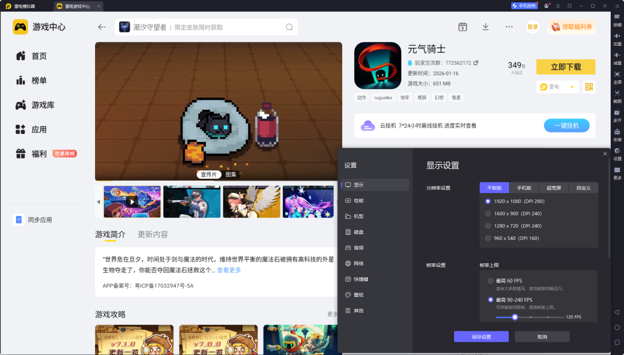Collapse the right sidebar with double chevron
This screenshot has height=355, width=624.
coord(617,6)
